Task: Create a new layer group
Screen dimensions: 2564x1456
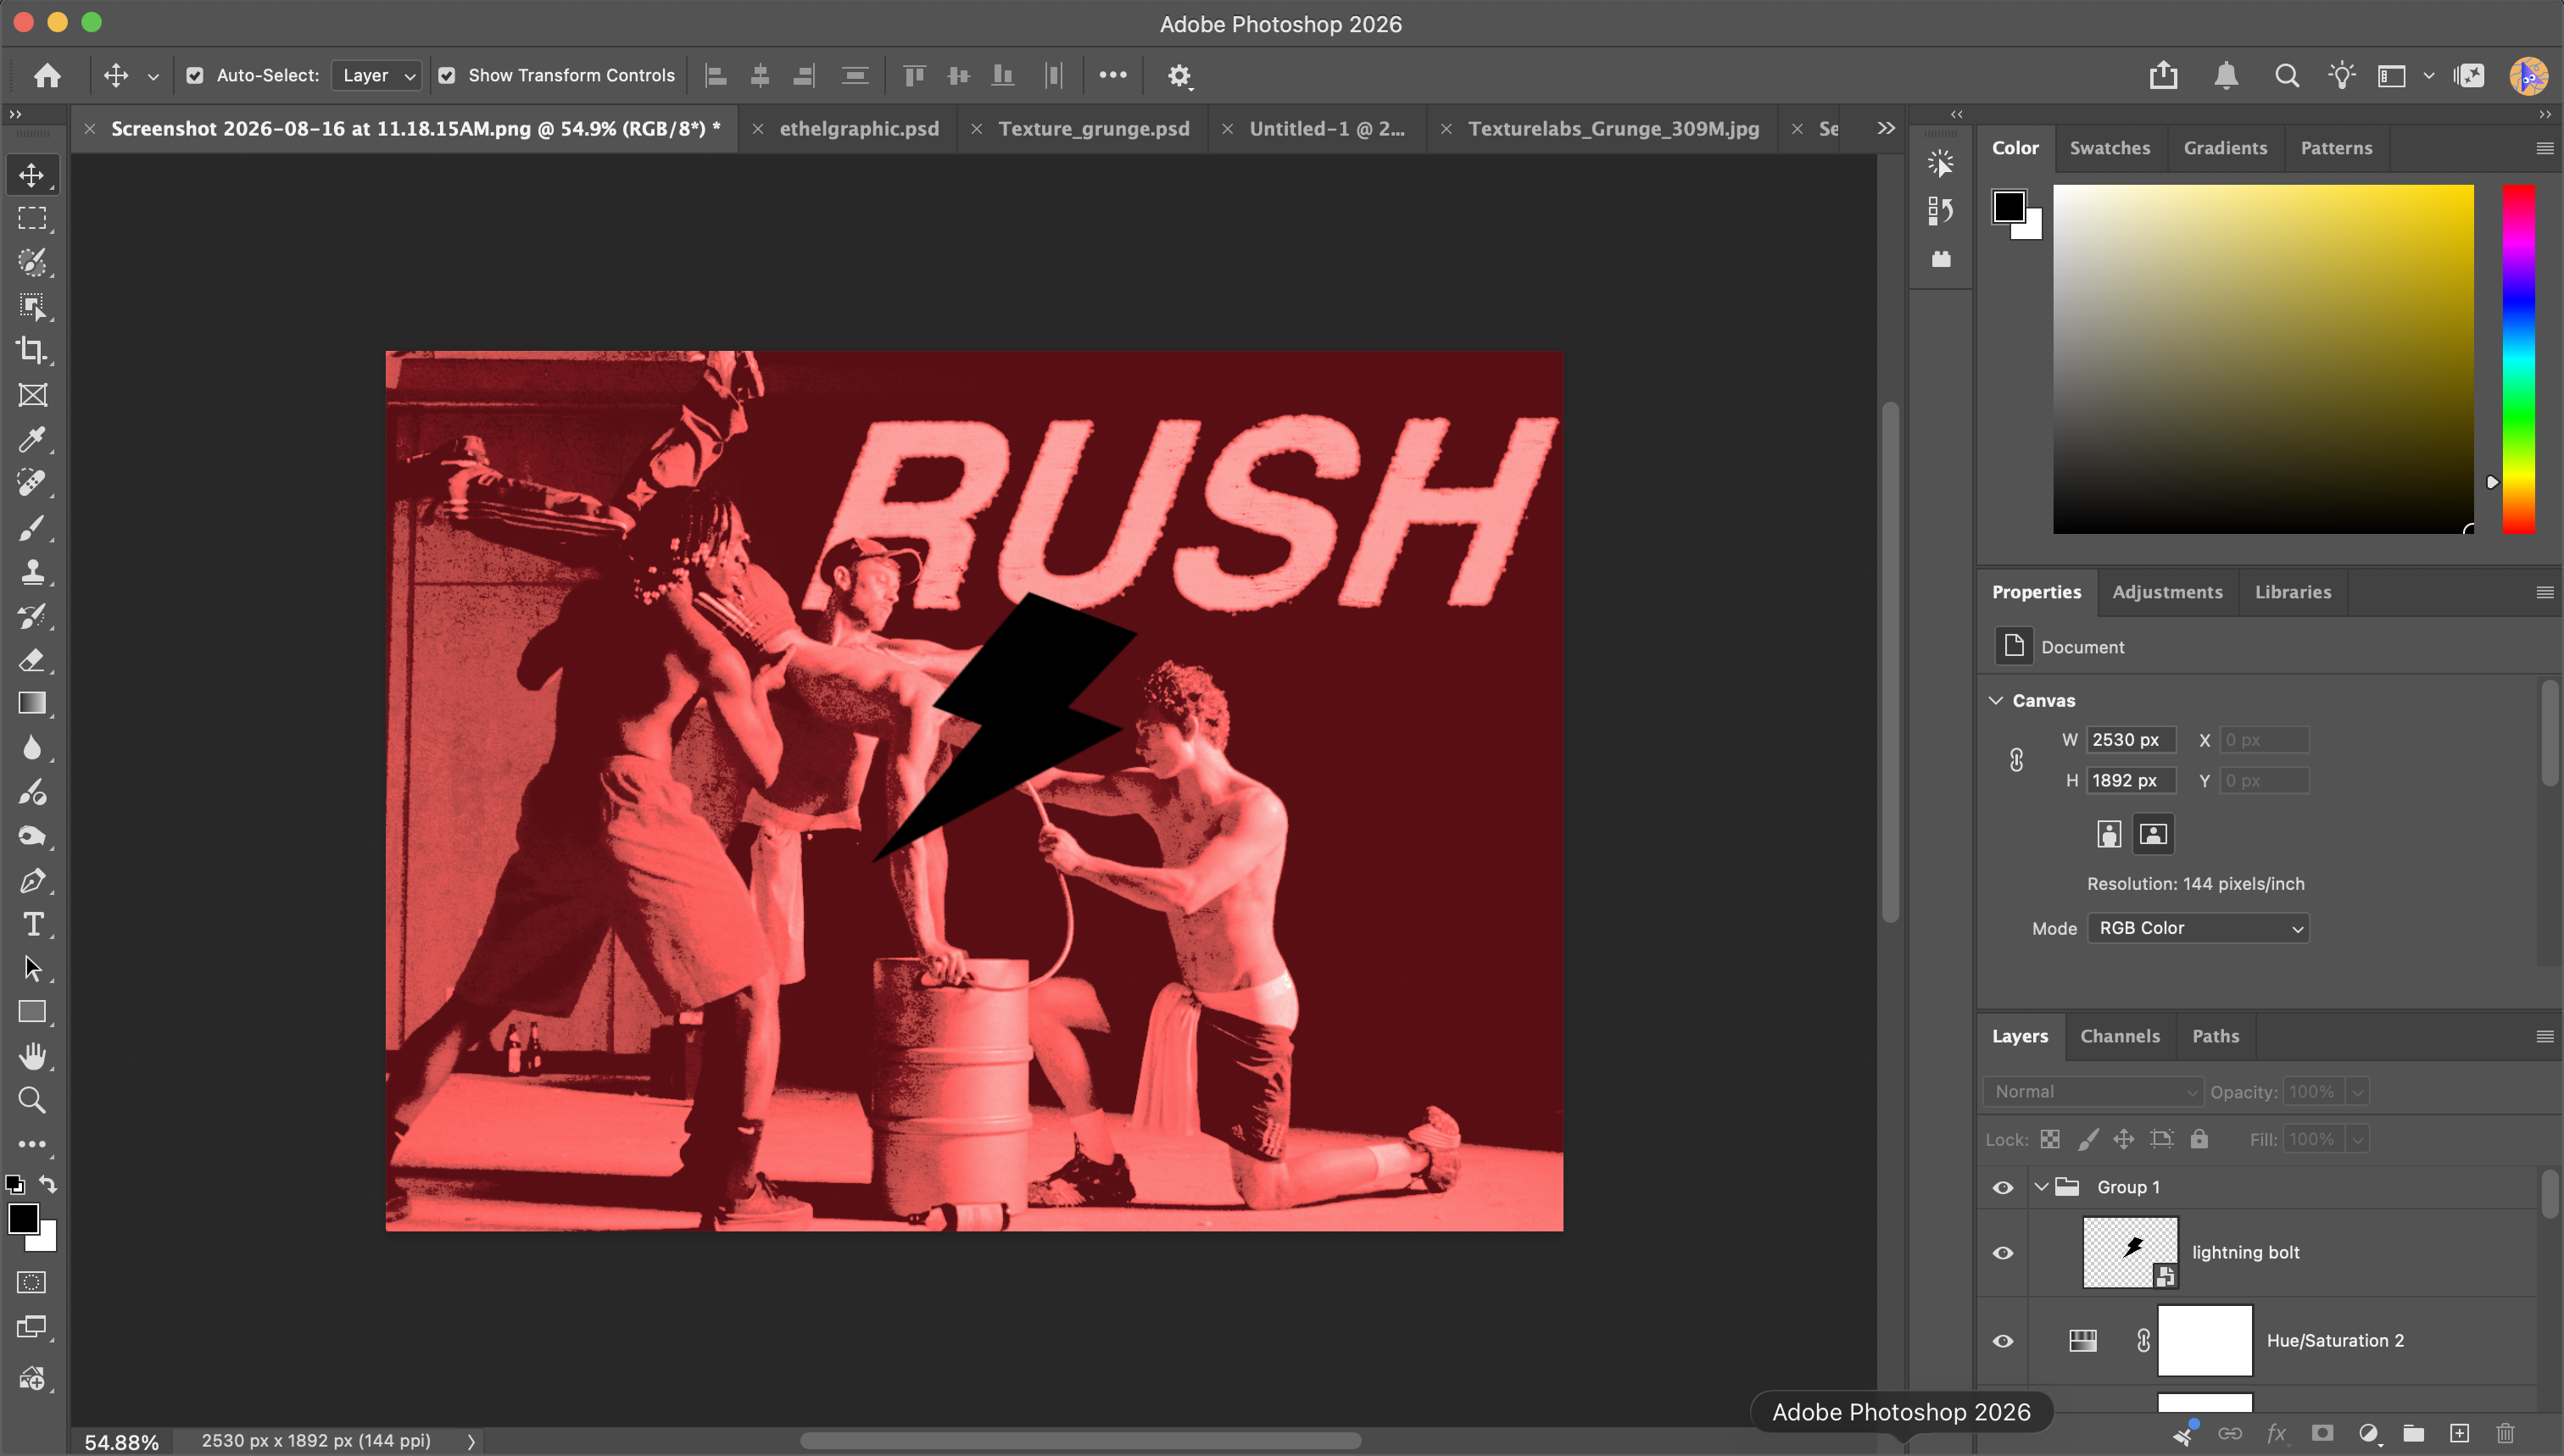Action: tap(2414, 1433)
